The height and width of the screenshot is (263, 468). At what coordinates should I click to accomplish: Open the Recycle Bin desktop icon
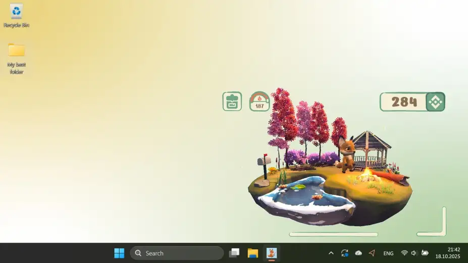tap(17, 16)
